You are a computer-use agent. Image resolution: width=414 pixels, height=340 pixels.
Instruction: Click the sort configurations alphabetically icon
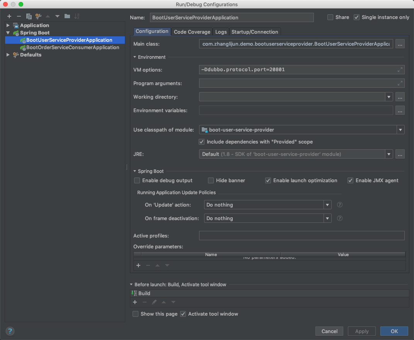coord(77,16)
